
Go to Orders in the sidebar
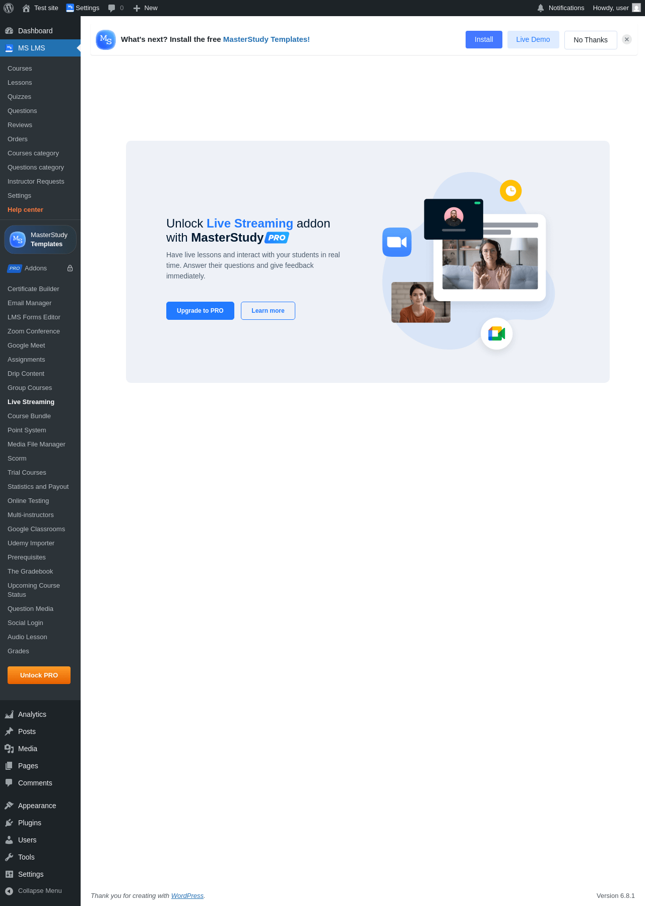coord(18,139)
